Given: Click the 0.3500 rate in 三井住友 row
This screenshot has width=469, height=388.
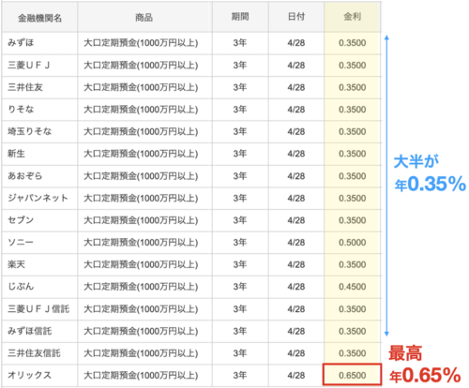Looking at the screenshot, I should [x=353, y=87].
